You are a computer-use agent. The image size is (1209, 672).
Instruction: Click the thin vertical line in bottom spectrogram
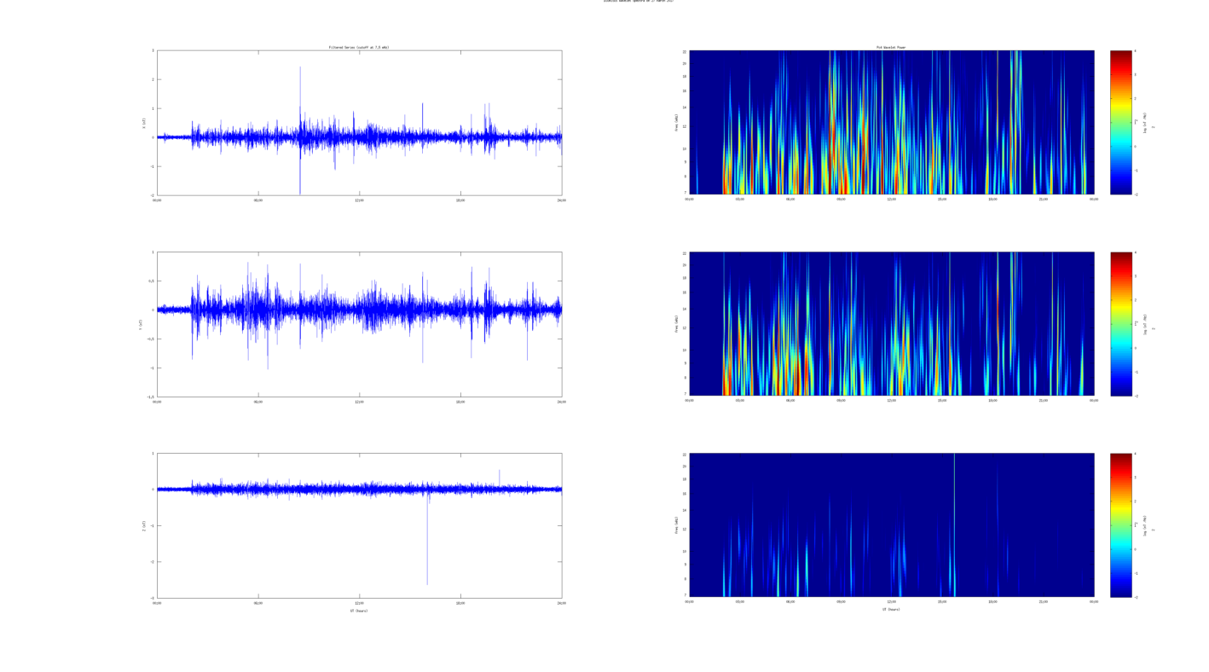[x=954, y=524]
